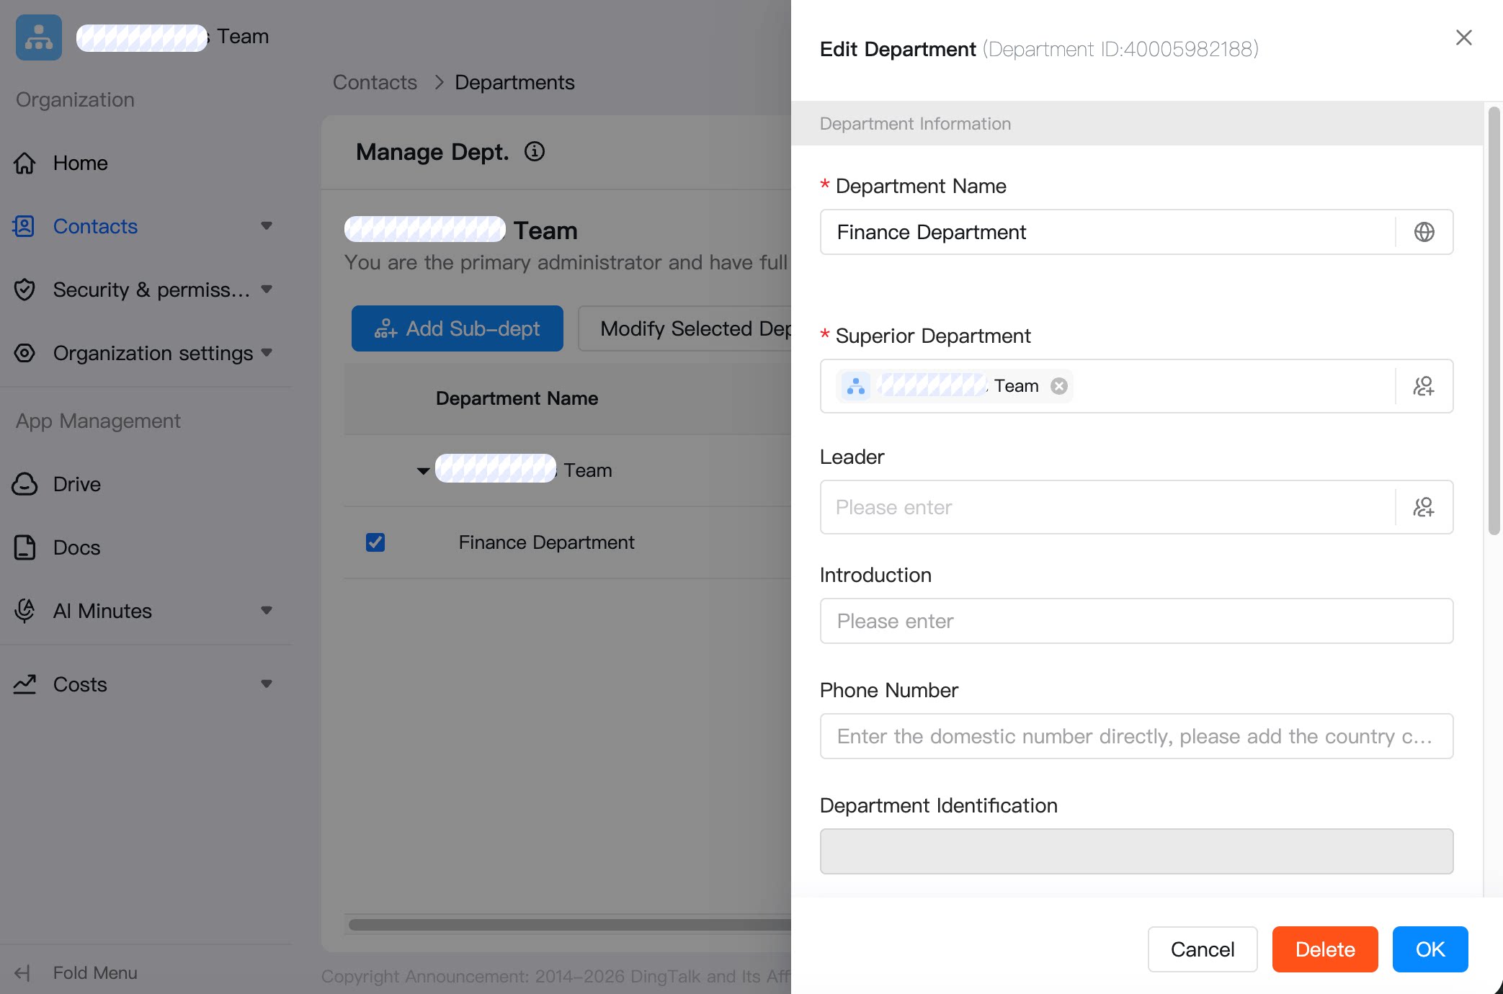Viewport: 1503px width, 994px height.
Task: Click the Add Sub-dept button
Action: tap(458, 328)
